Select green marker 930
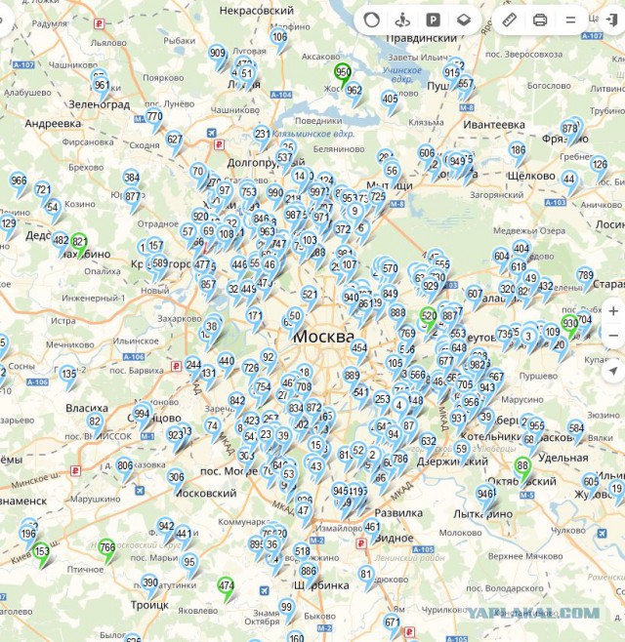The width and height of the screenshot is (625, 642). pyautogui.click(x=569, y=324)
